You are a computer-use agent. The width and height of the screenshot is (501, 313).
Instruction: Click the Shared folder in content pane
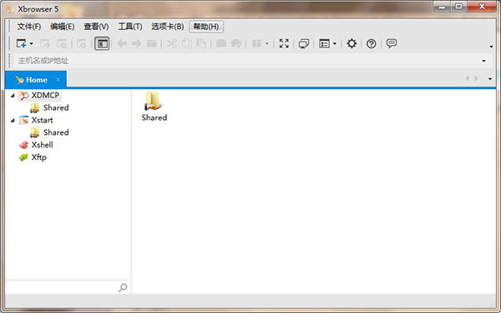154,107
